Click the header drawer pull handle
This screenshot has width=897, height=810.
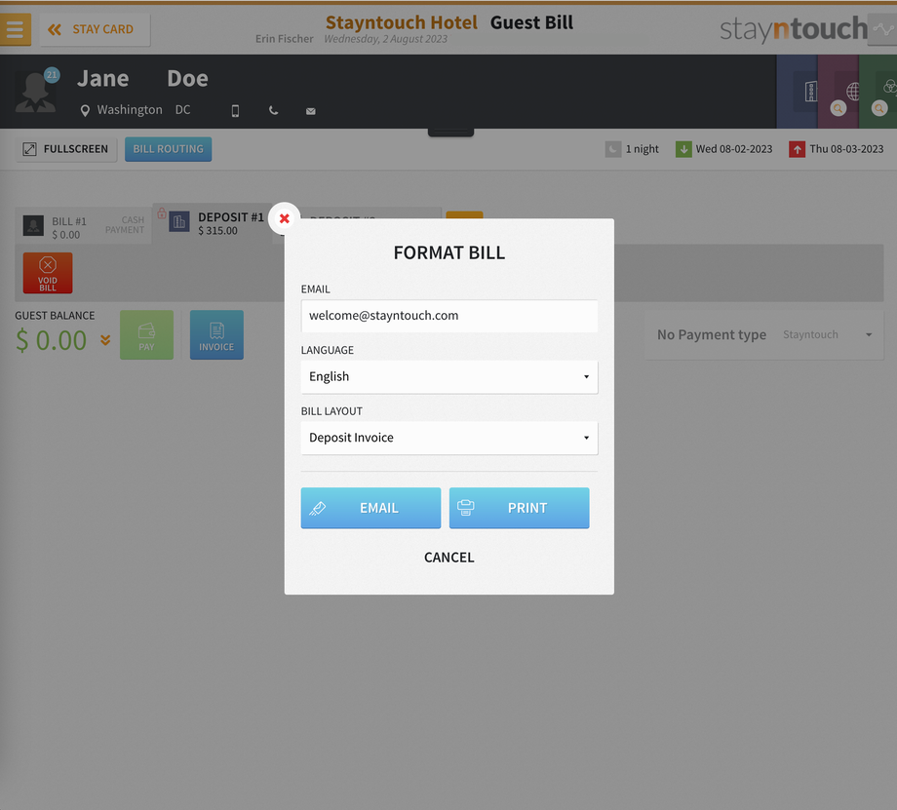click(450, 133)
